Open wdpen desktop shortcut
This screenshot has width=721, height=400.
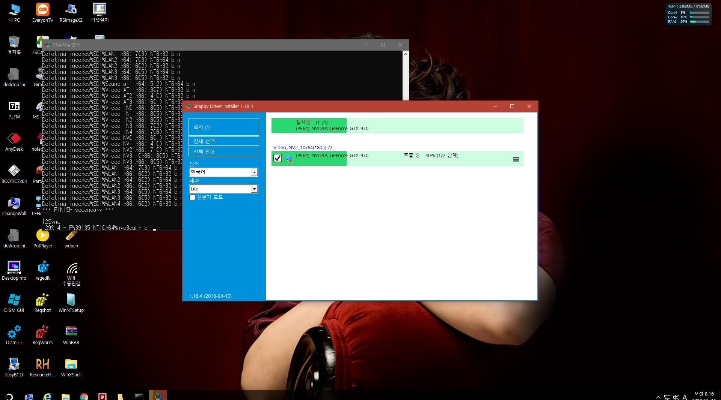(71, 238)
